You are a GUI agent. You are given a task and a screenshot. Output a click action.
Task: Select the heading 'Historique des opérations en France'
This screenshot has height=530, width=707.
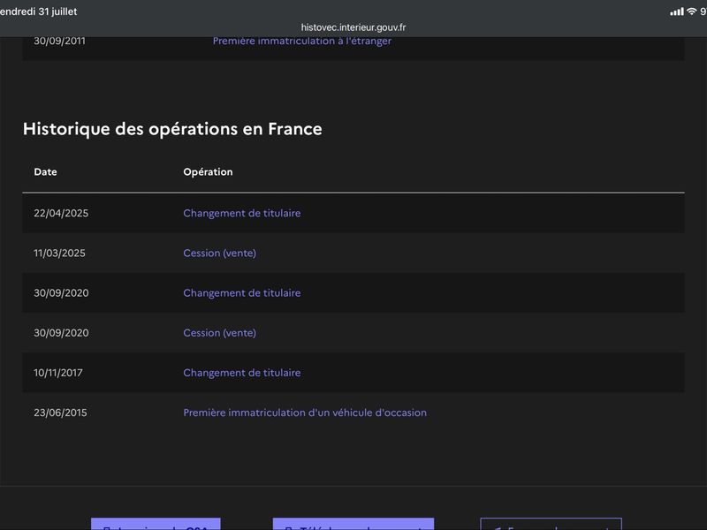click(172, 129)
